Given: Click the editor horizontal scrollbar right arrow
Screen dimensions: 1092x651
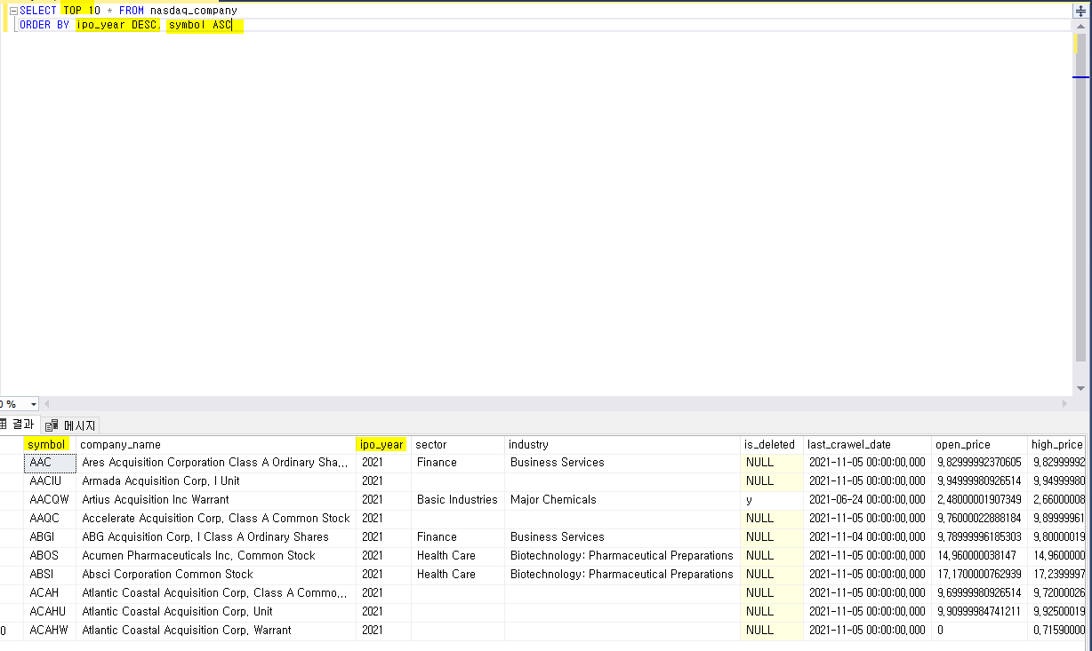Looking at the screenshot, I should [1065, 404].
